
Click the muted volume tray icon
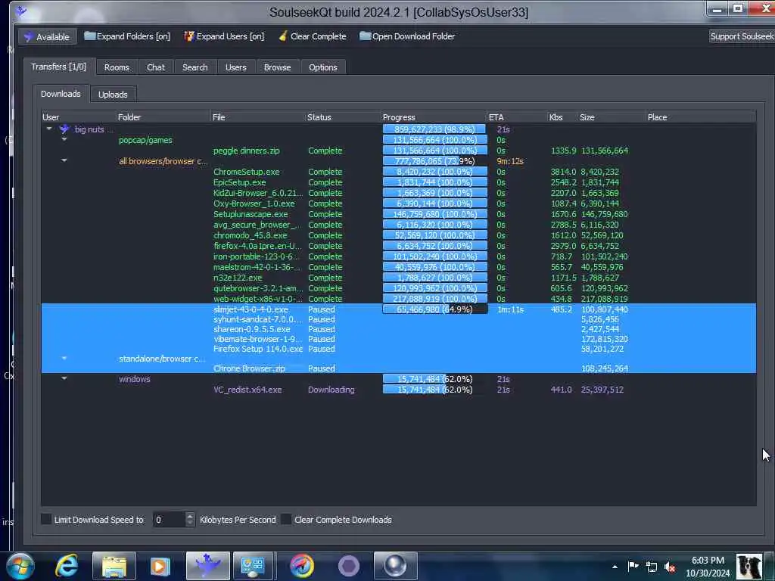(670, 567)
